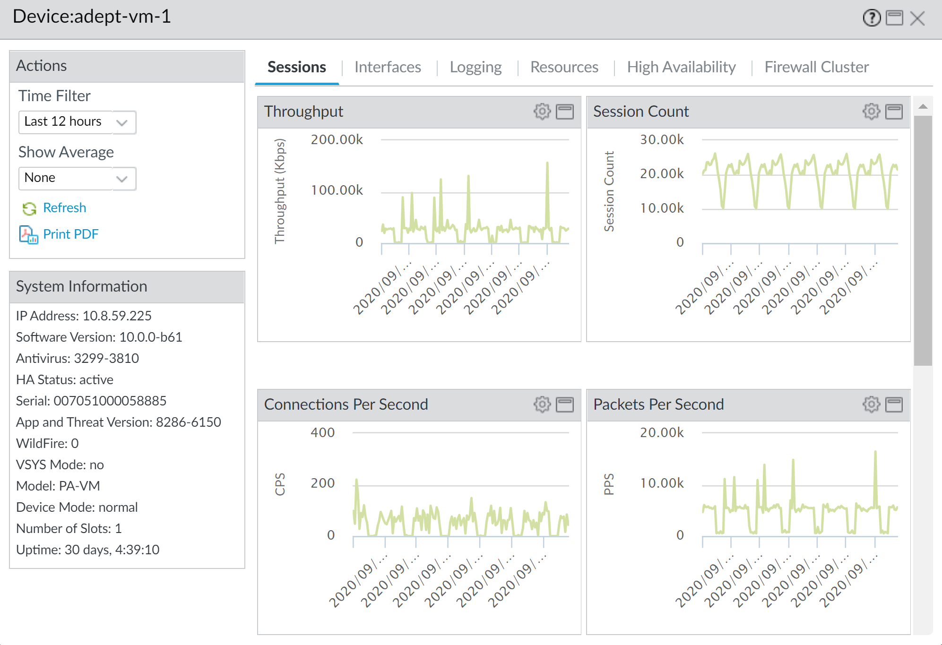The width and height of the screenshot is (942, 645).
Task: Expand the Show Average dropdown
Action: (x=122, y=179)
